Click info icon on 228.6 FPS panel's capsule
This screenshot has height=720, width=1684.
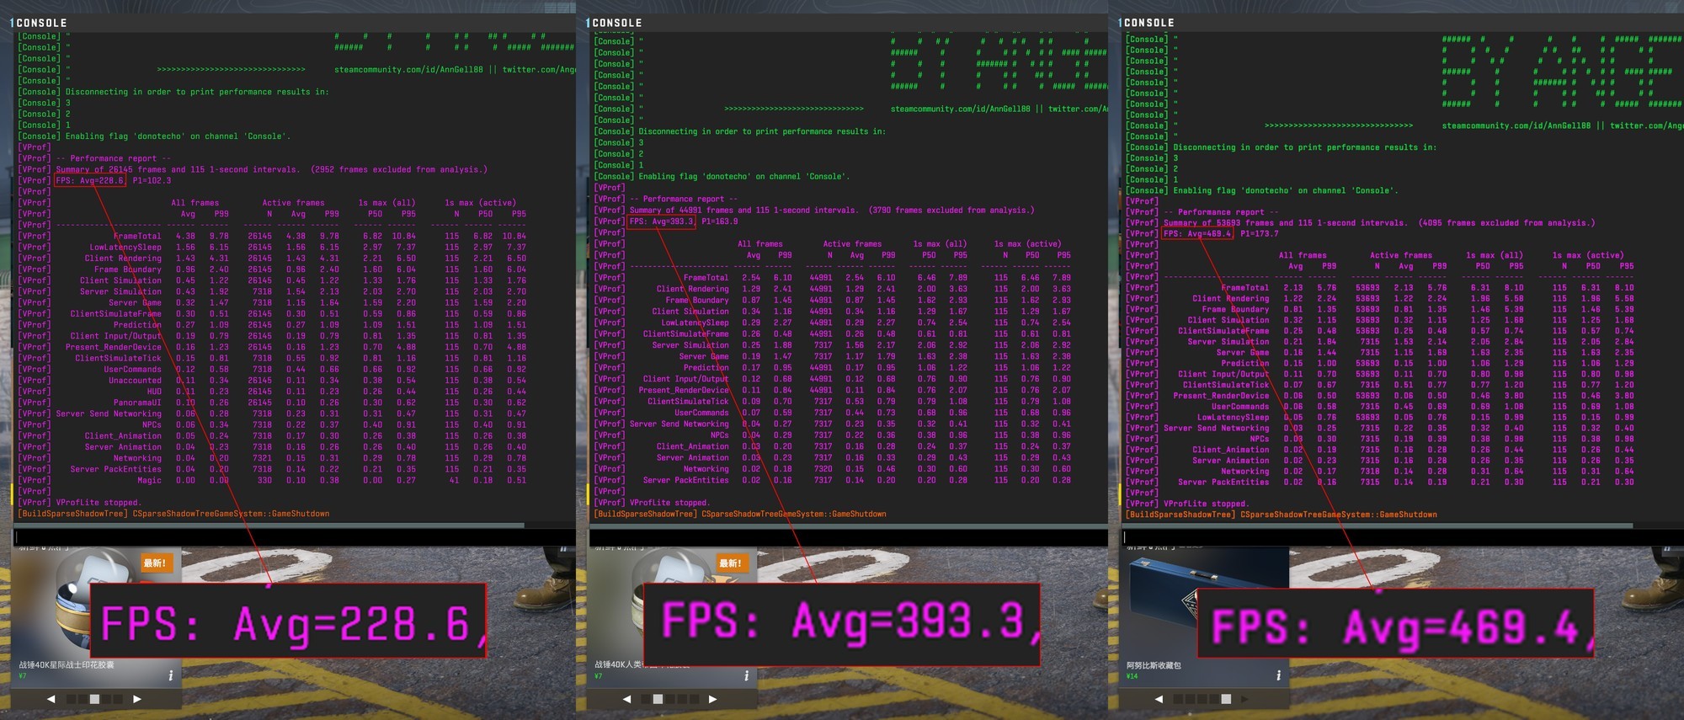[171, 675]
